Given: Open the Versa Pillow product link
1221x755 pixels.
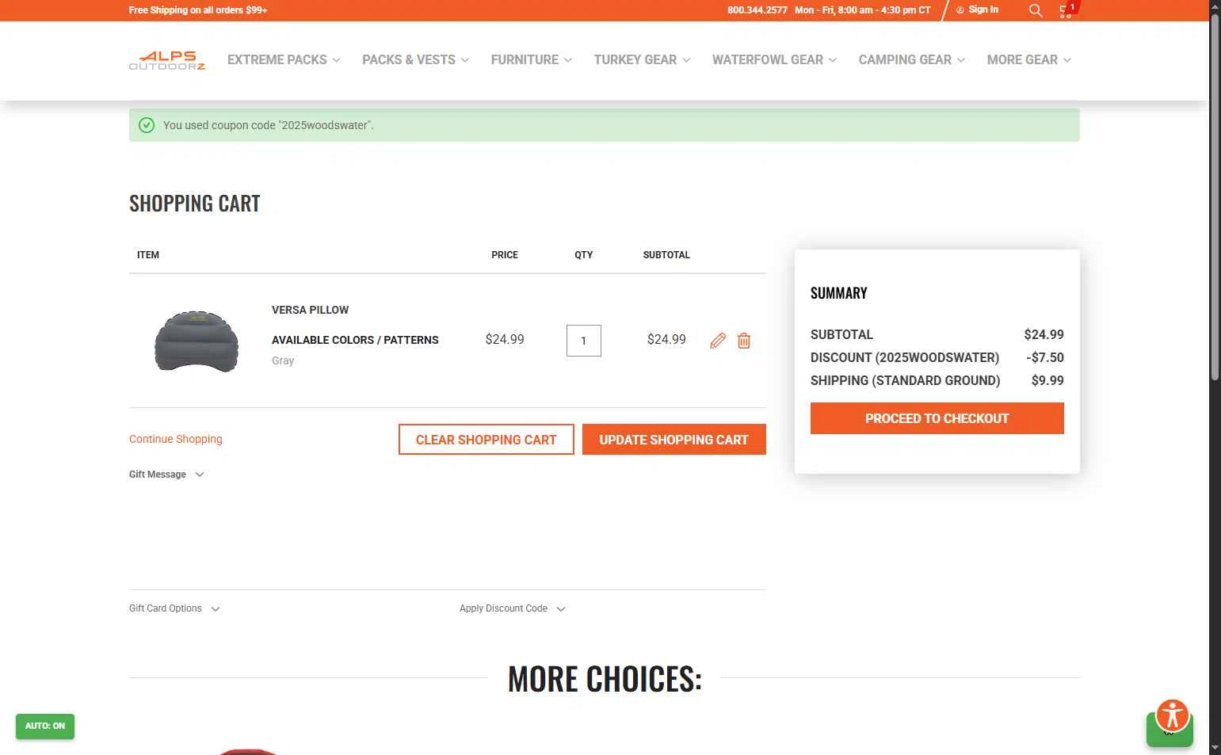Looking at the screenshot, I should (310, 310).
